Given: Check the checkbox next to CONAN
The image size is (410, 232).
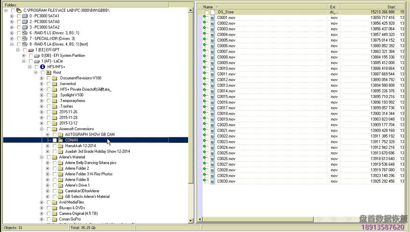Looking at the screenshot, I should click(x=55, y=140).
